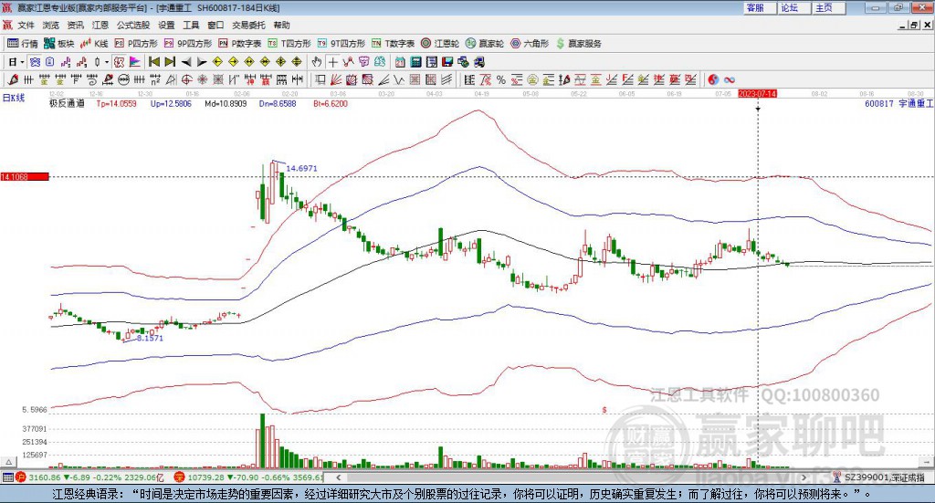This screenshot has width=935, height=503.
Task: Open the 行情 market quotes view
Action: click(22, 44)
